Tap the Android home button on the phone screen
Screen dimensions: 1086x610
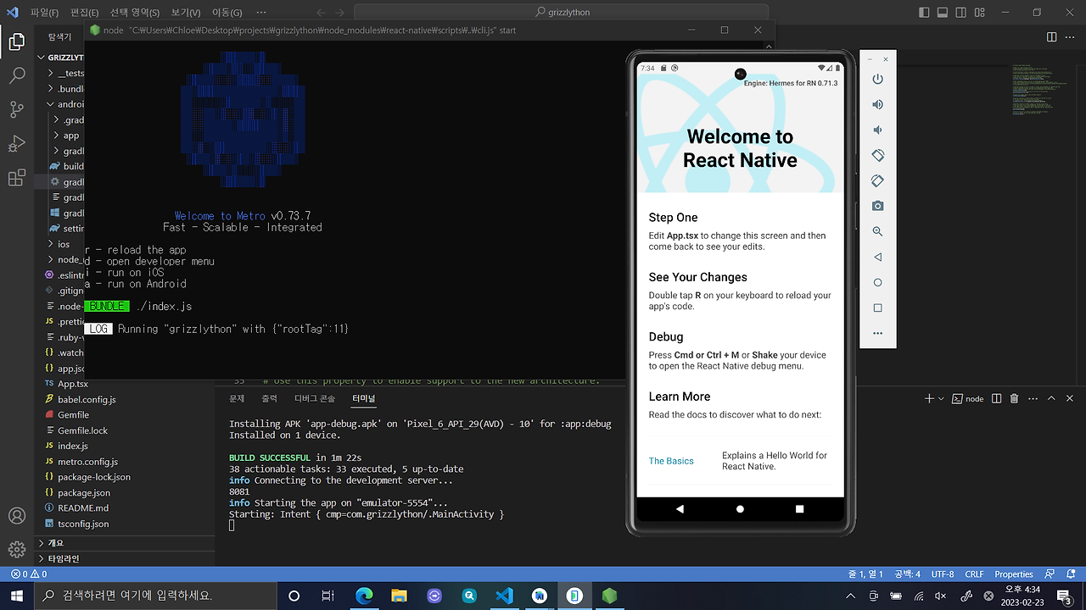tap(740, 509)
